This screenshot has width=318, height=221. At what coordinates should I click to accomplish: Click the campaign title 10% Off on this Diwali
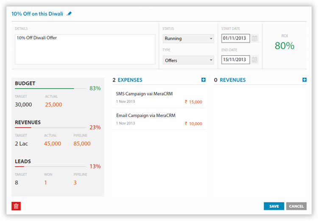point(37,14)
